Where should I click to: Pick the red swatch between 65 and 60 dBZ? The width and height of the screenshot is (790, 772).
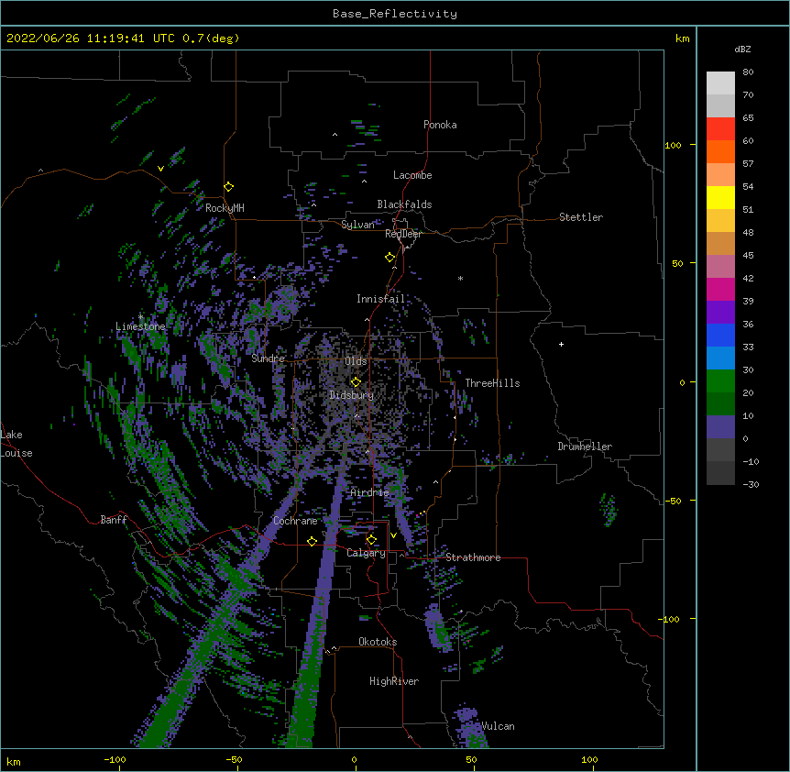tap(720, 129)
